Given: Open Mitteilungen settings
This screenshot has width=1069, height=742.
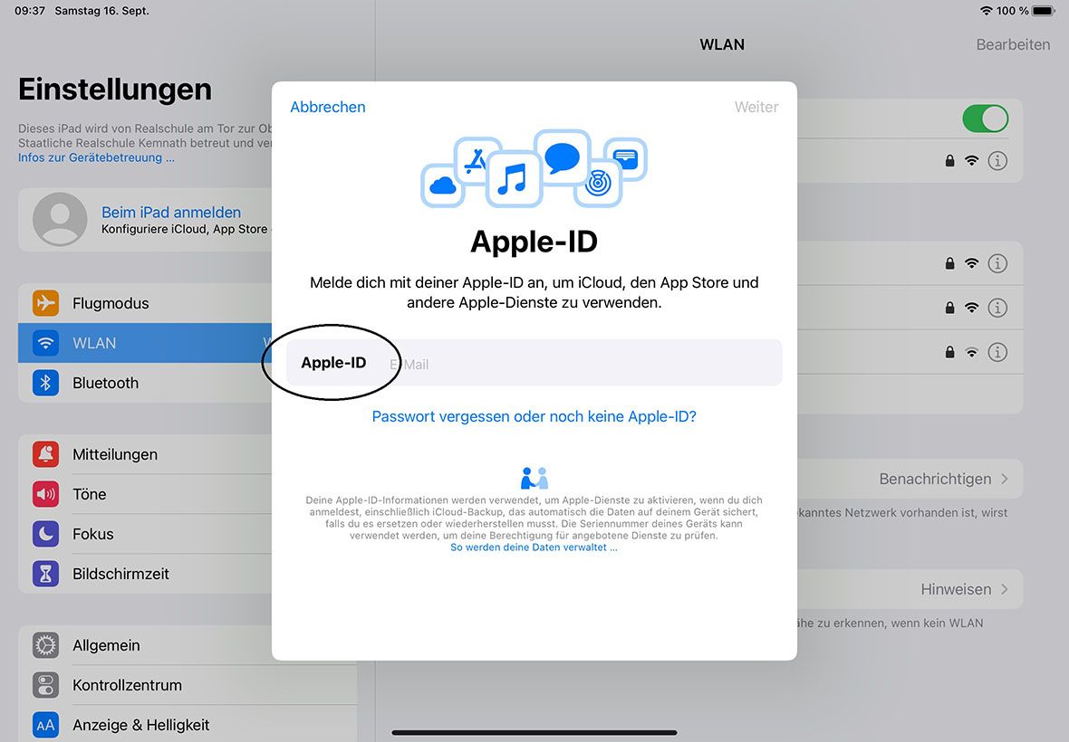Looking at the screenshot, I should point(145,454).
